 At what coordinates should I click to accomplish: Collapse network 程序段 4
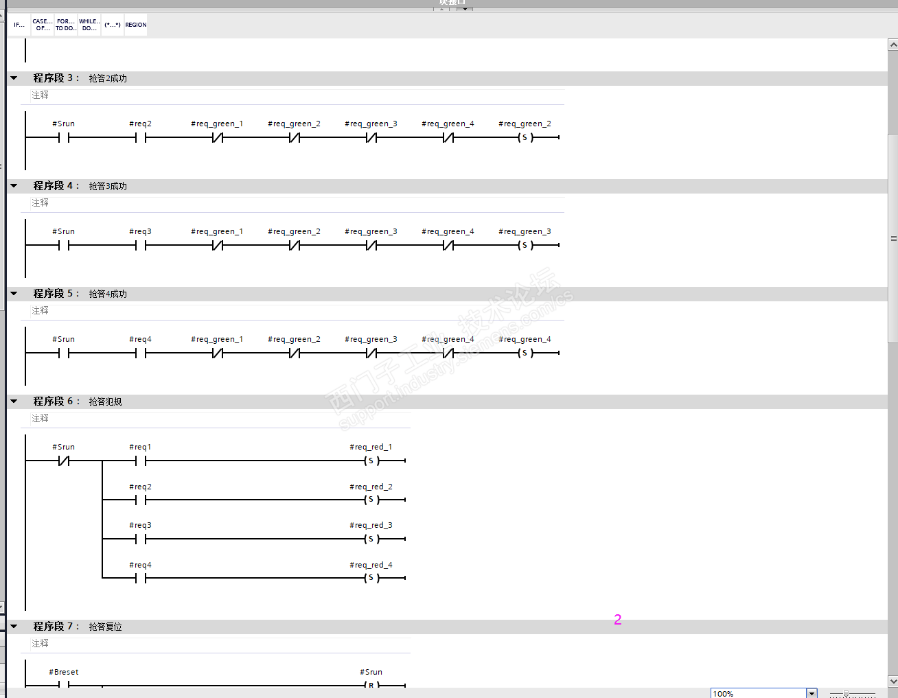click(14, 186)
